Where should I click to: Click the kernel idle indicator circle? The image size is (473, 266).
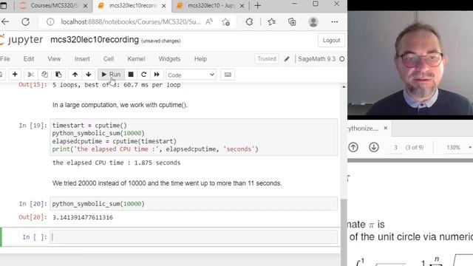(341, 59)
